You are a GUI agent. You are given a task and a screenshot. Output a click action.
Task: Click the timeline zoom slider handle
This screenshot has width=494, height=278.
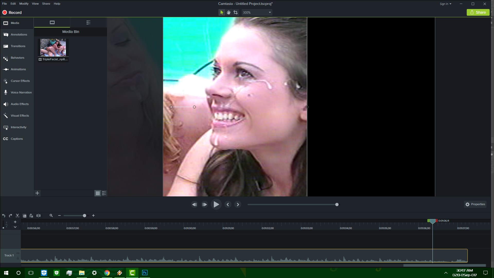84,216
